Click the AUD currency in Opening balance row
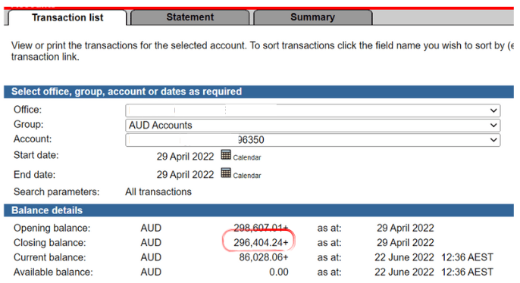 tap(151, 228)
